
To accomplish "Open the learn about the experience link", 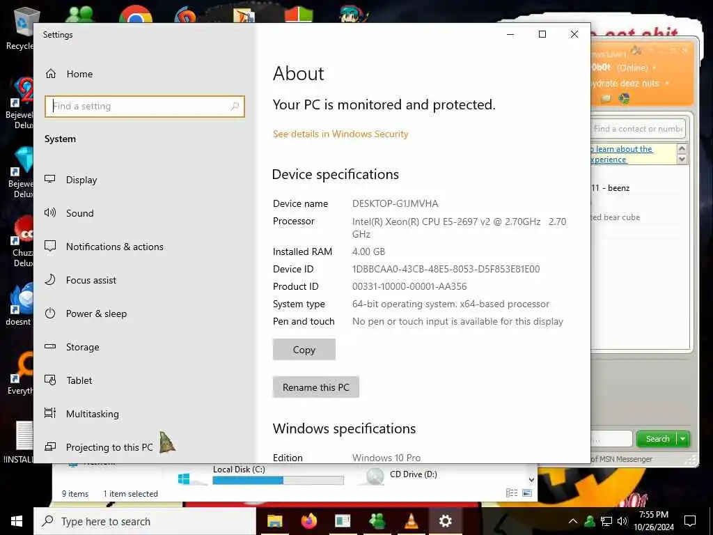I will click(621, 154).
